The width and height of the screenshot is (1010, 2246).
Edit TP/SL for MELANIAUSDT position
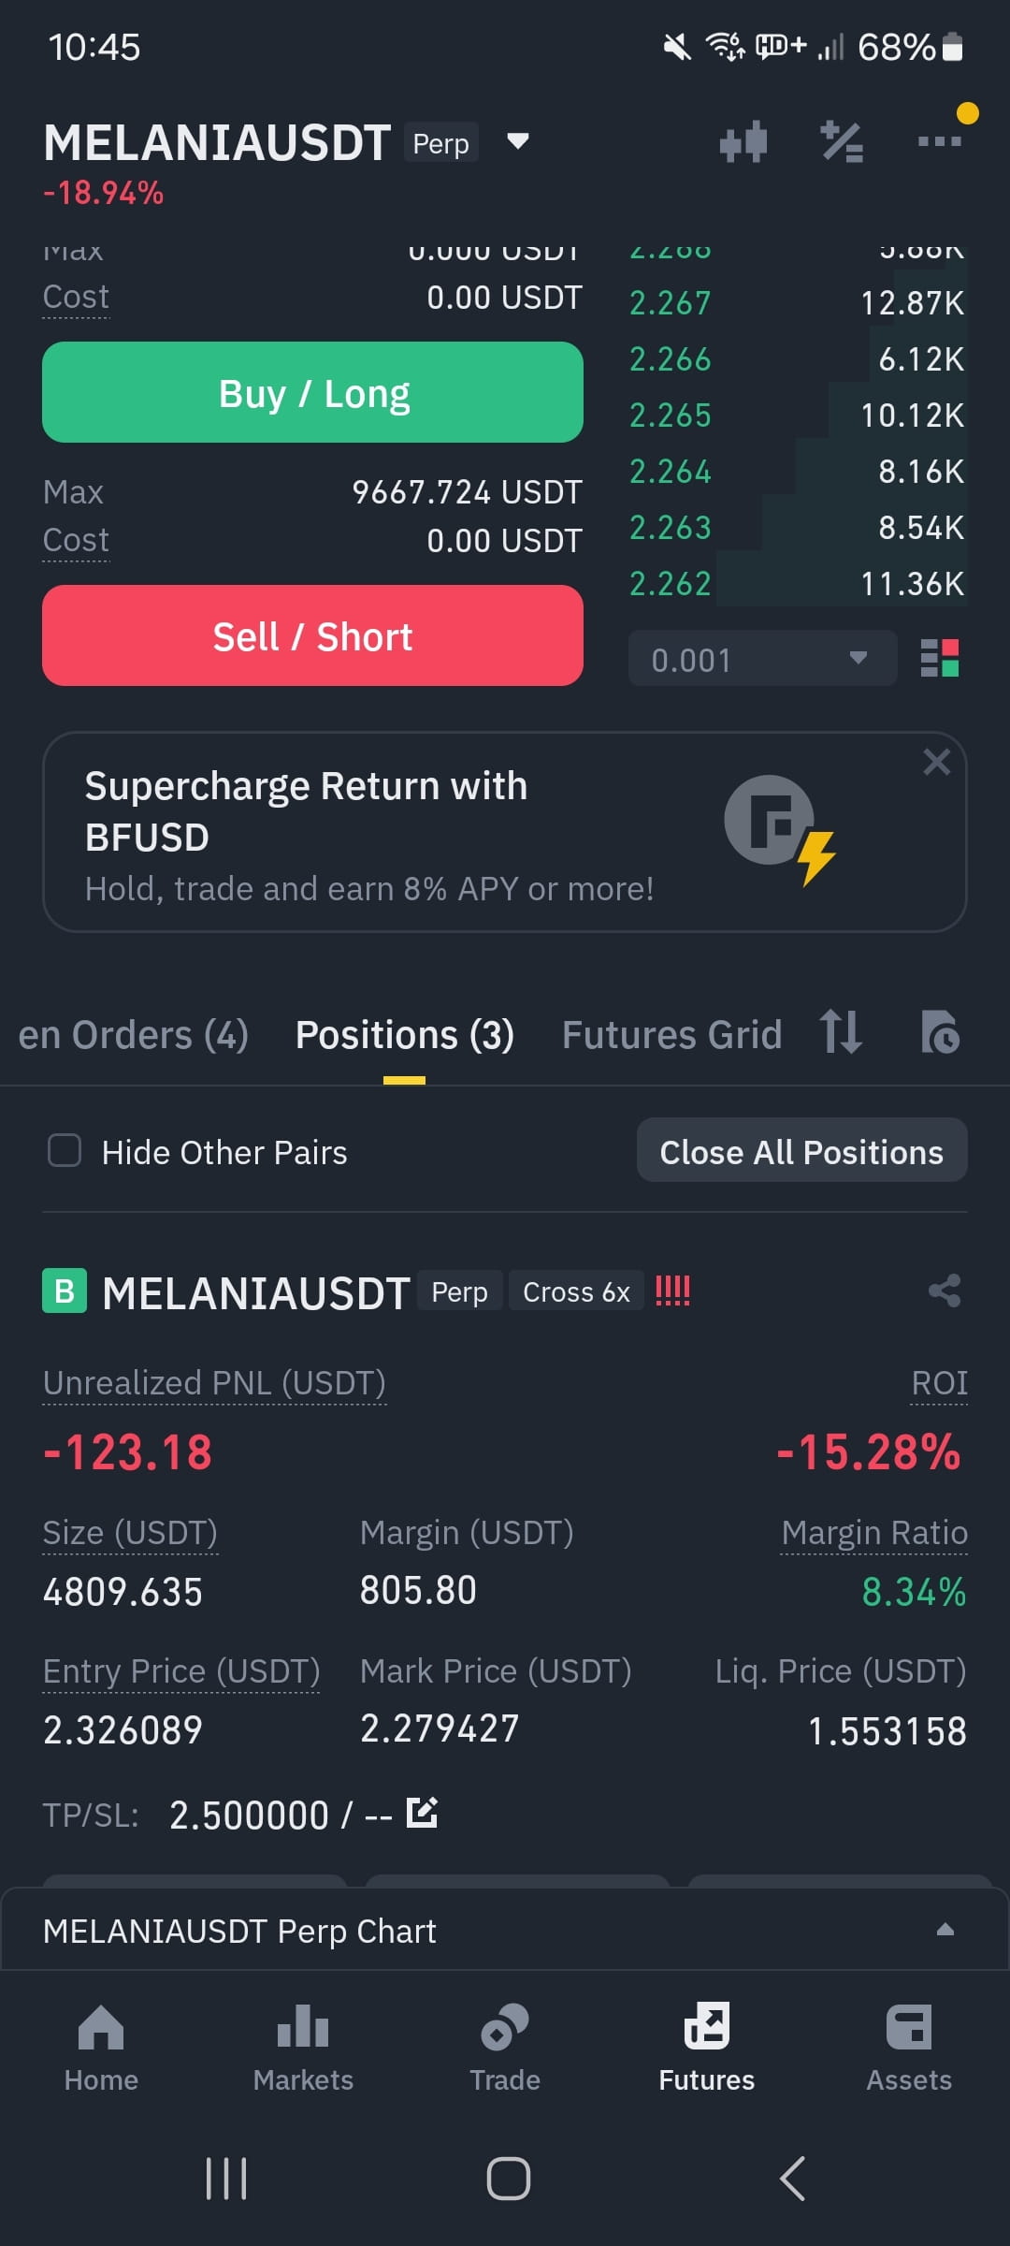[422, 1813]
